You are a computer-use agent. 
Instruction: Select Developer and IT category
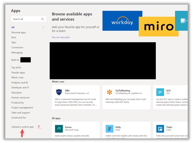tap(20, 88)
